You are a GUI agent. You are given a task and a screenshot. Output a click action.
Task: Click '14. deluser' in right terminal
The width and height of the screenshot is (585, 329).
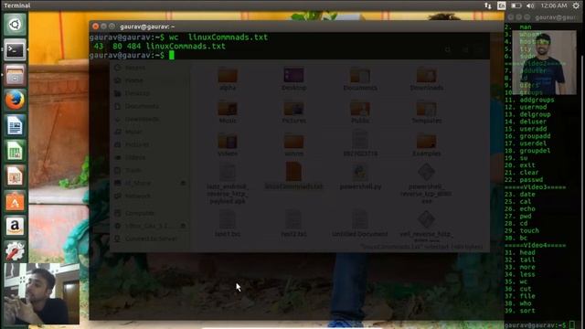[526, 122]
